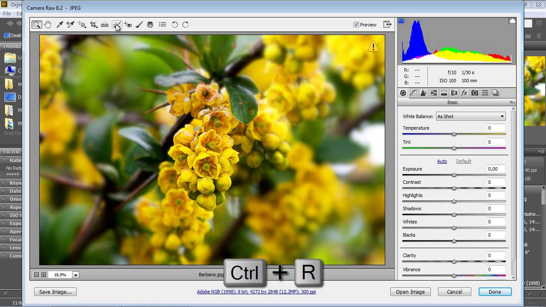Click the Open Image button
Viewport: 546px width, 307px height.
coord(410,292)
